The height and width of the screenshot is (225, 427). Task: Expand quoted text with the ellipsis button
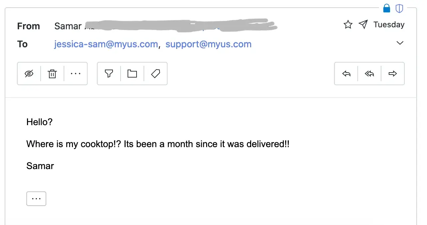click(x=36, y=199)
